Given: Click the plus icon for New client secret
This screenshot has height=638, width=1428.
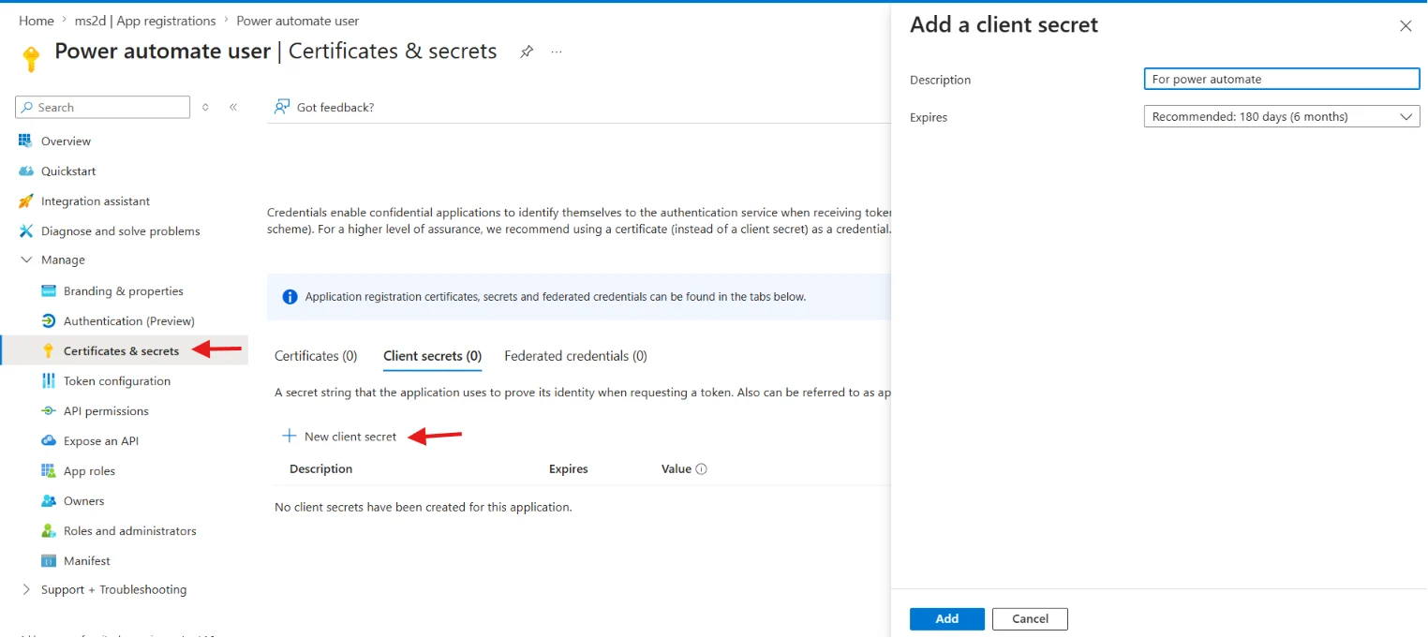Looking at the screenshot, I should point(290,437).
